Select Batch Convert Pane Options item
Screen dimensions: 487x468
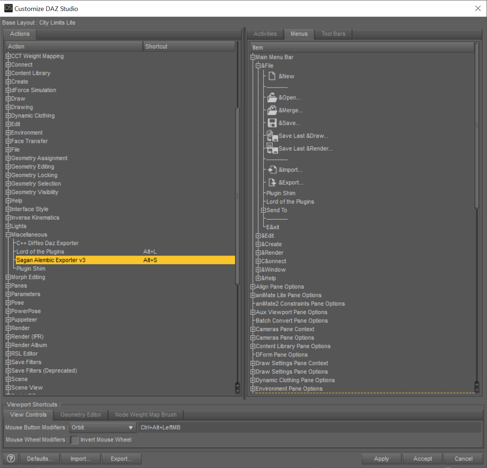pyautogui.click(x=292, y=320)
